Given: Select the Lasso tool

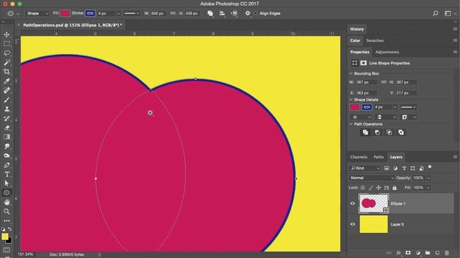Looking at the screenshot, I should 6,53.
